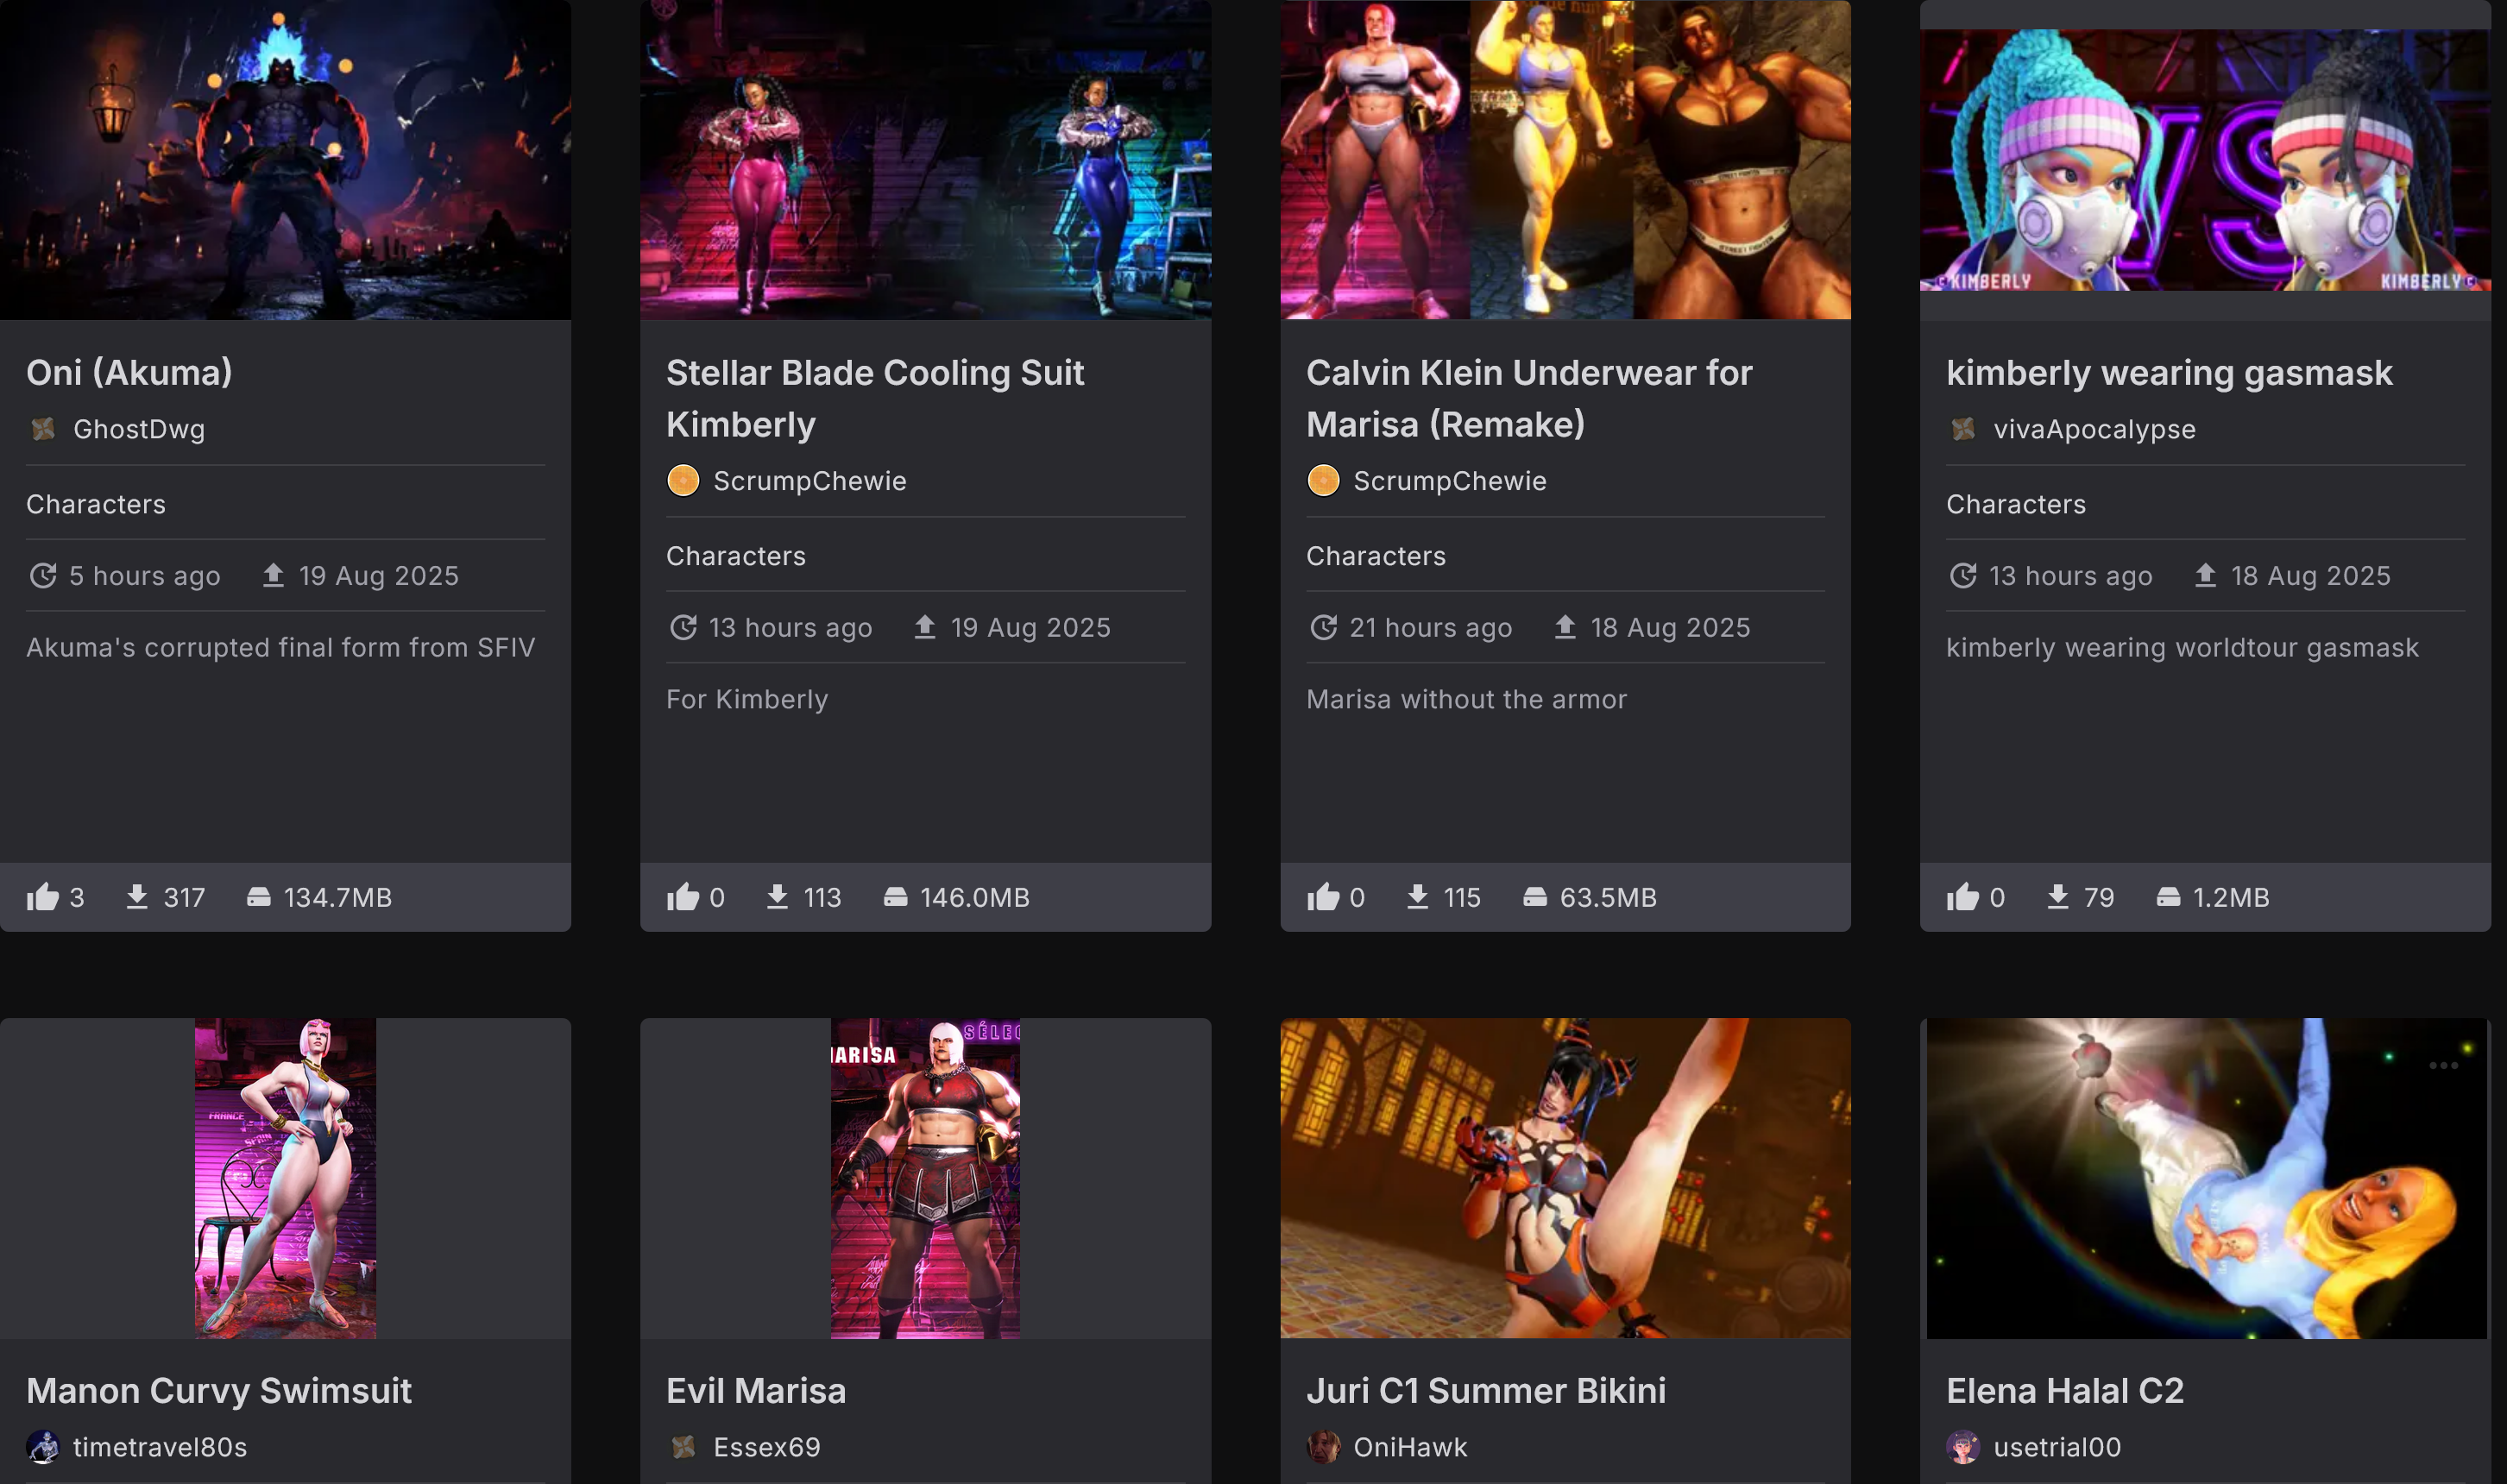Open the kimberly wearing gasmask preview image
This screenshot has height=1484, width=2507.
2204,160
